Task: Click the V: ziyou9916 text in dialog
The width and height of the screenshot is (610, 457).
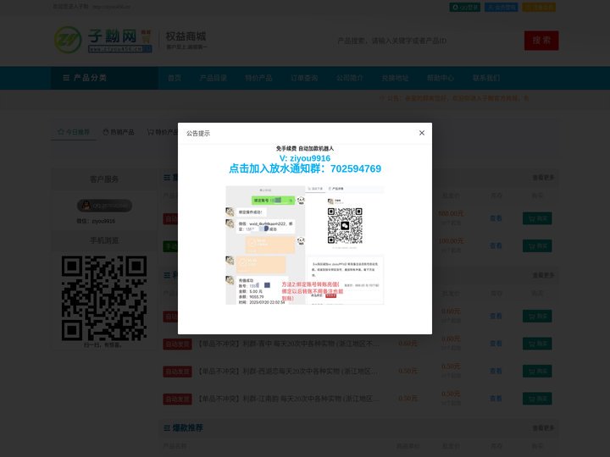Action: (x=305, y=158)
